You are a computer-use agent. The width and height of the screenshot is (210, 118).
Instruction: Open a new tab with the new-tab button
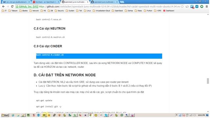(x=122, y=2)
